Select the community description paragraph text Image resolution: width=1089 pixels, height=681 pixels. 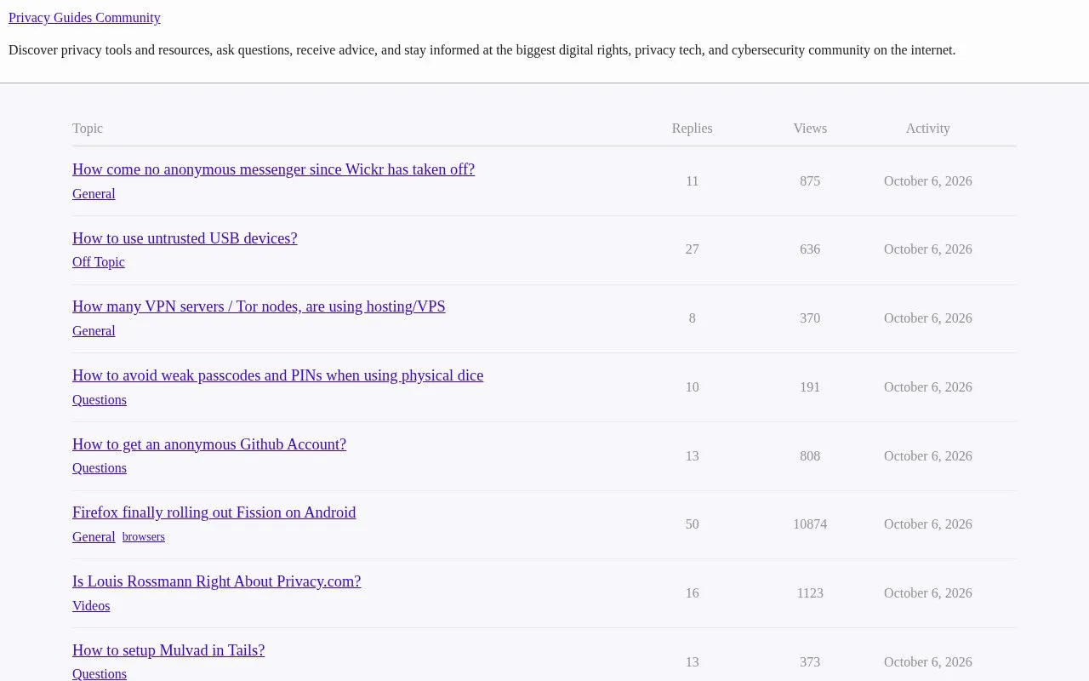click(x=482, y=50)
